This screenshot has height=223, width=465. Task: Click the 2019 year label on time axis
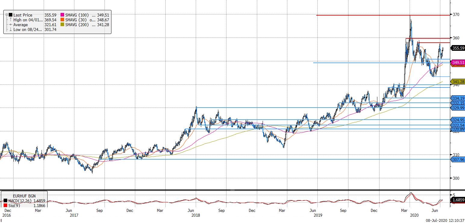point(318,215)
